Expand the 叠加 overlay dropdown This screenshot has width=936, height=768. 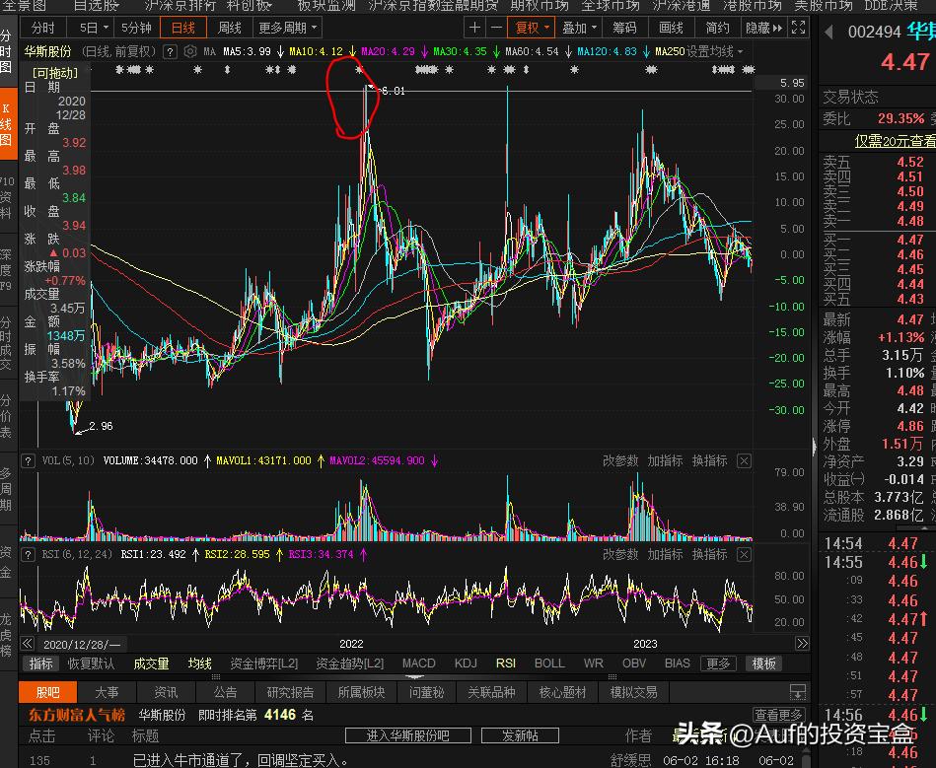click(593, 28)
